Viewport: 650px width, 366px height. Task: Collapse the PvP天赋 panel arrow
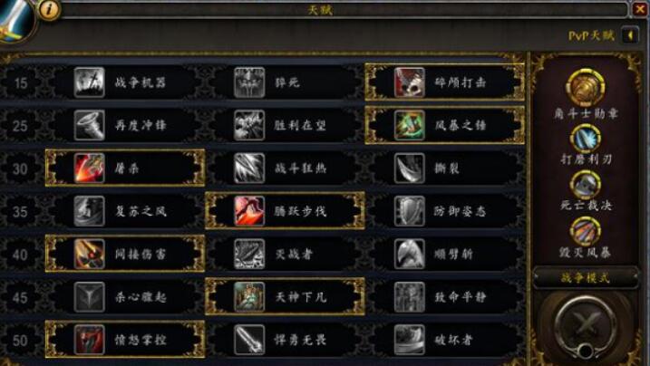point(630,35)
